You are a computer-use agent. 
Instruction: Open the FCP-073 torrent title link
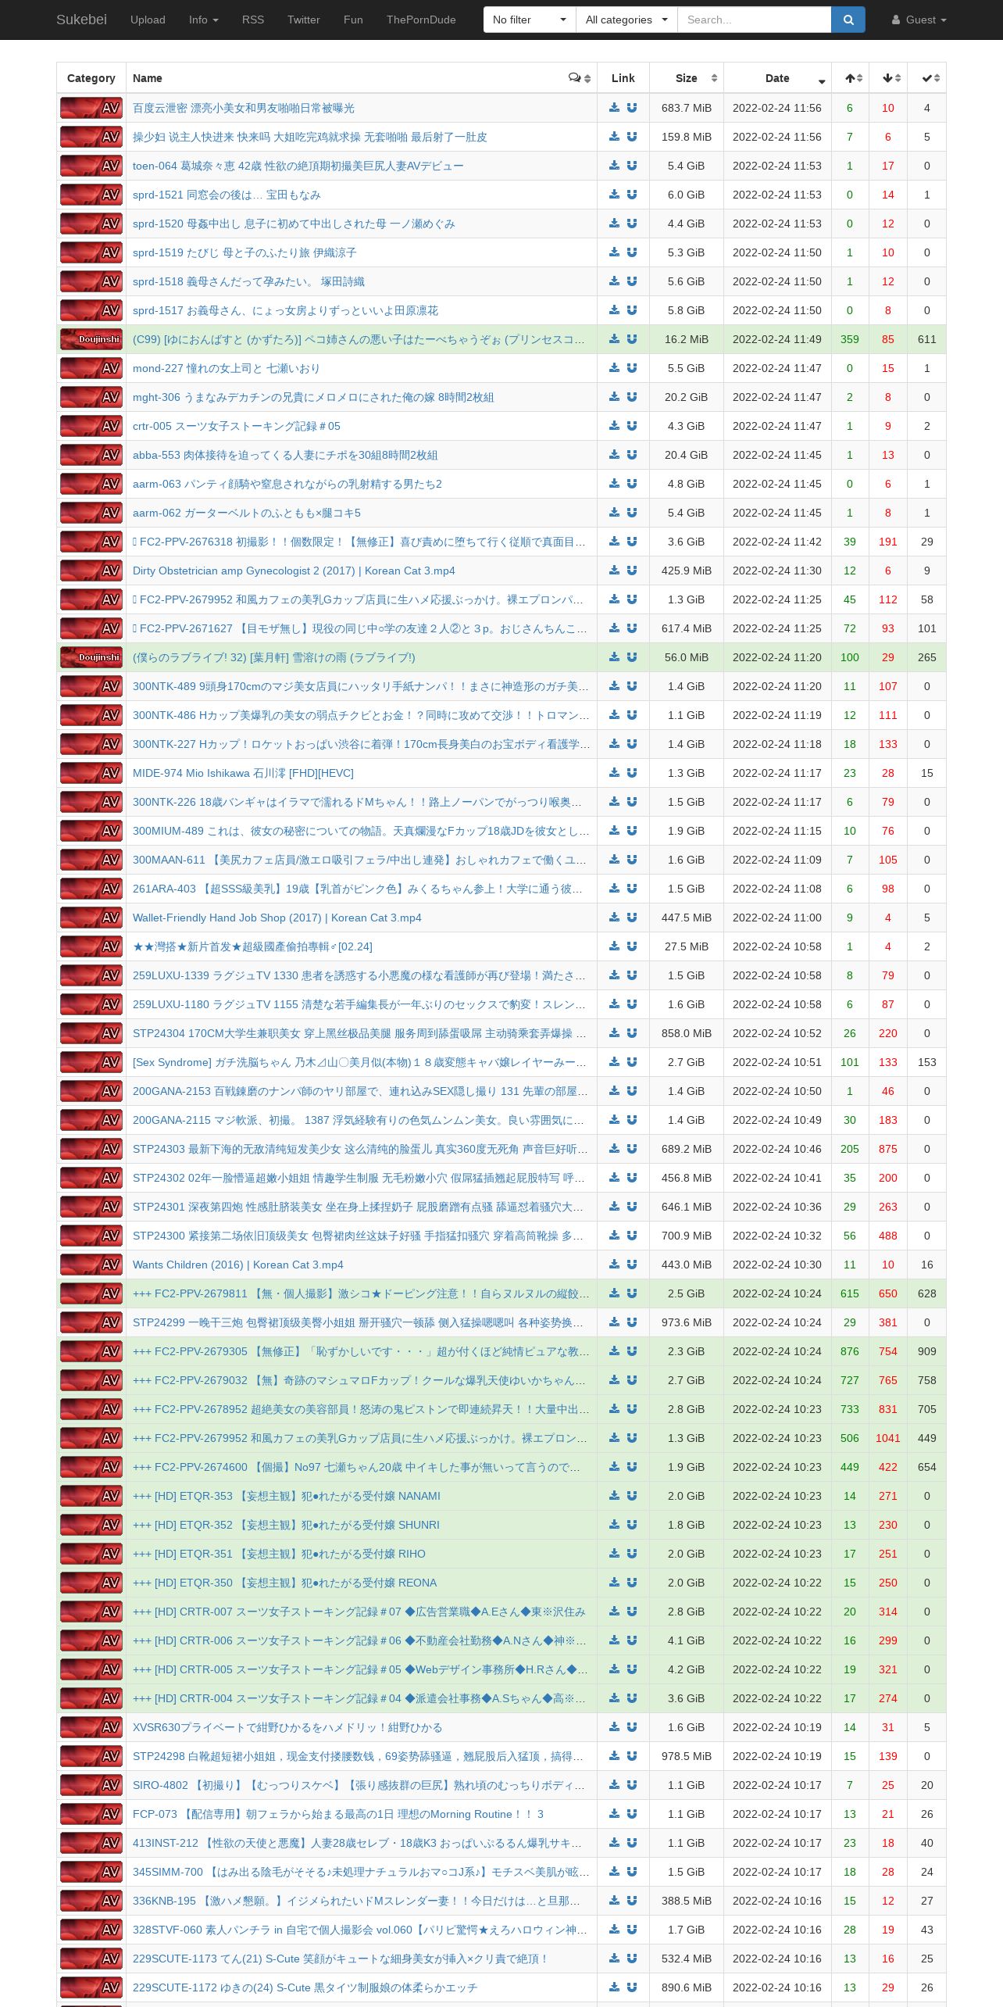(x=338, y=1814)
